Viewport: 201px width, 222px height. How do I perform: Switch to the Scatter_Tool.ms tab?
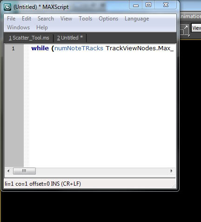point(29,38)
